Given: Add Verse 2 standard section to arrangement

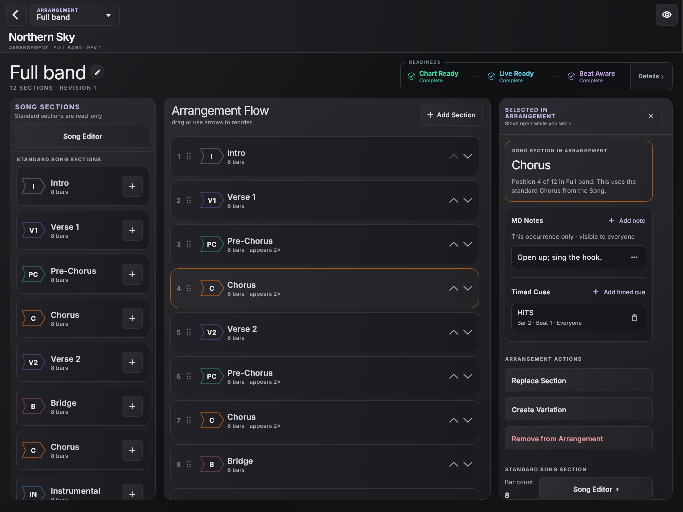Looking at the screenshot, I should click(132, 362).
